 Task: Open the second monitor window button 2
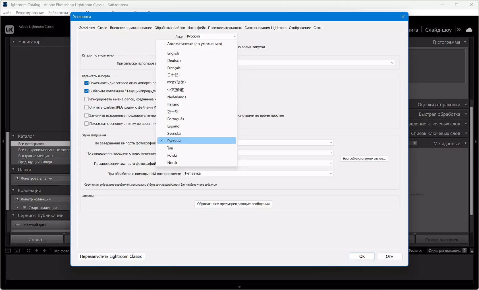click(17, 250)
